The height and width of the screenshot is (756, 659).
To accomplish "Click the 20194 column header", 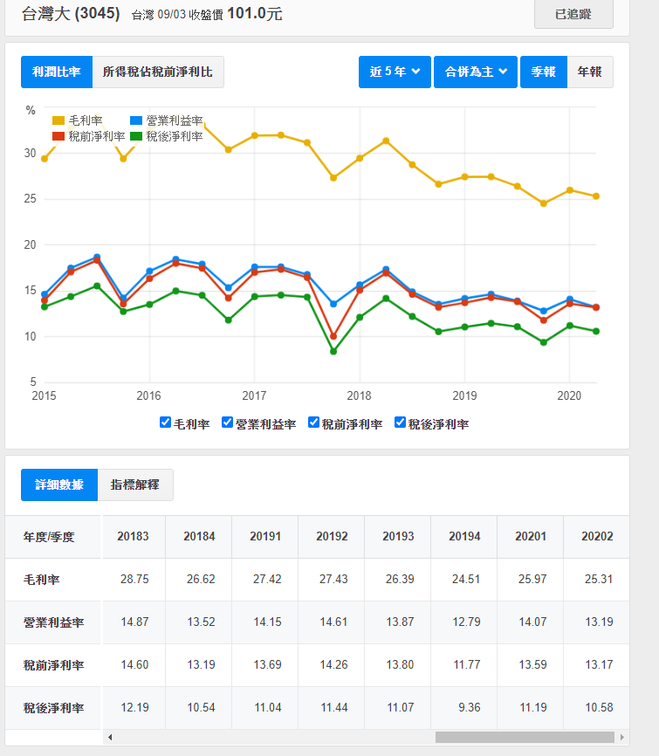I will tap(464, 537).
